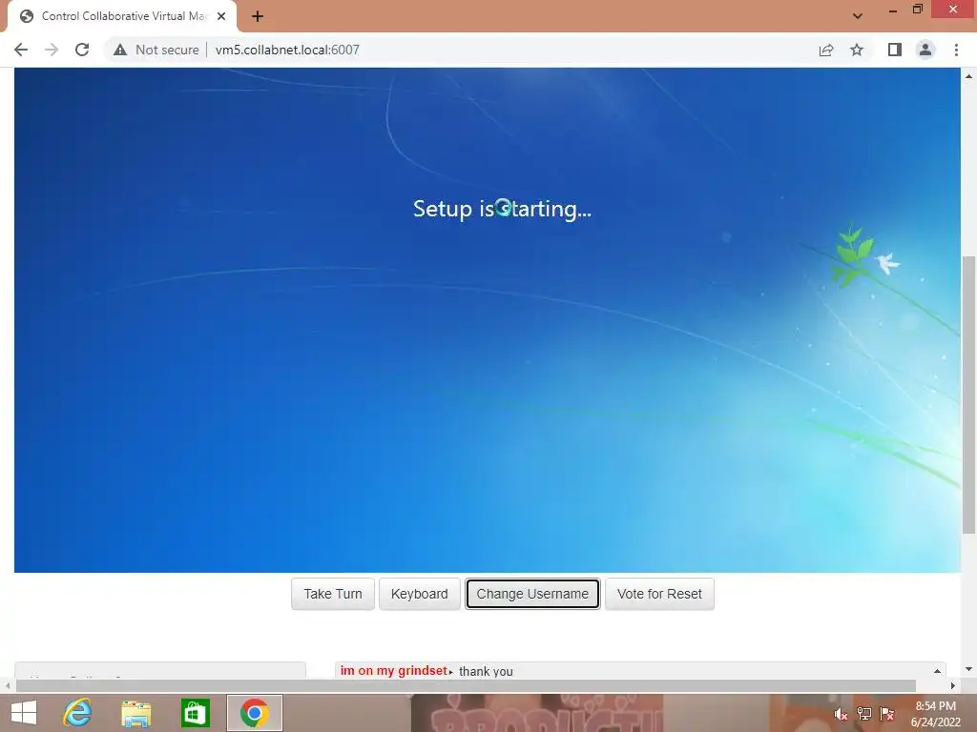This screenshot has height=732, width=977.
Task: Reload the page with the refresh icon
Action: 82,50
